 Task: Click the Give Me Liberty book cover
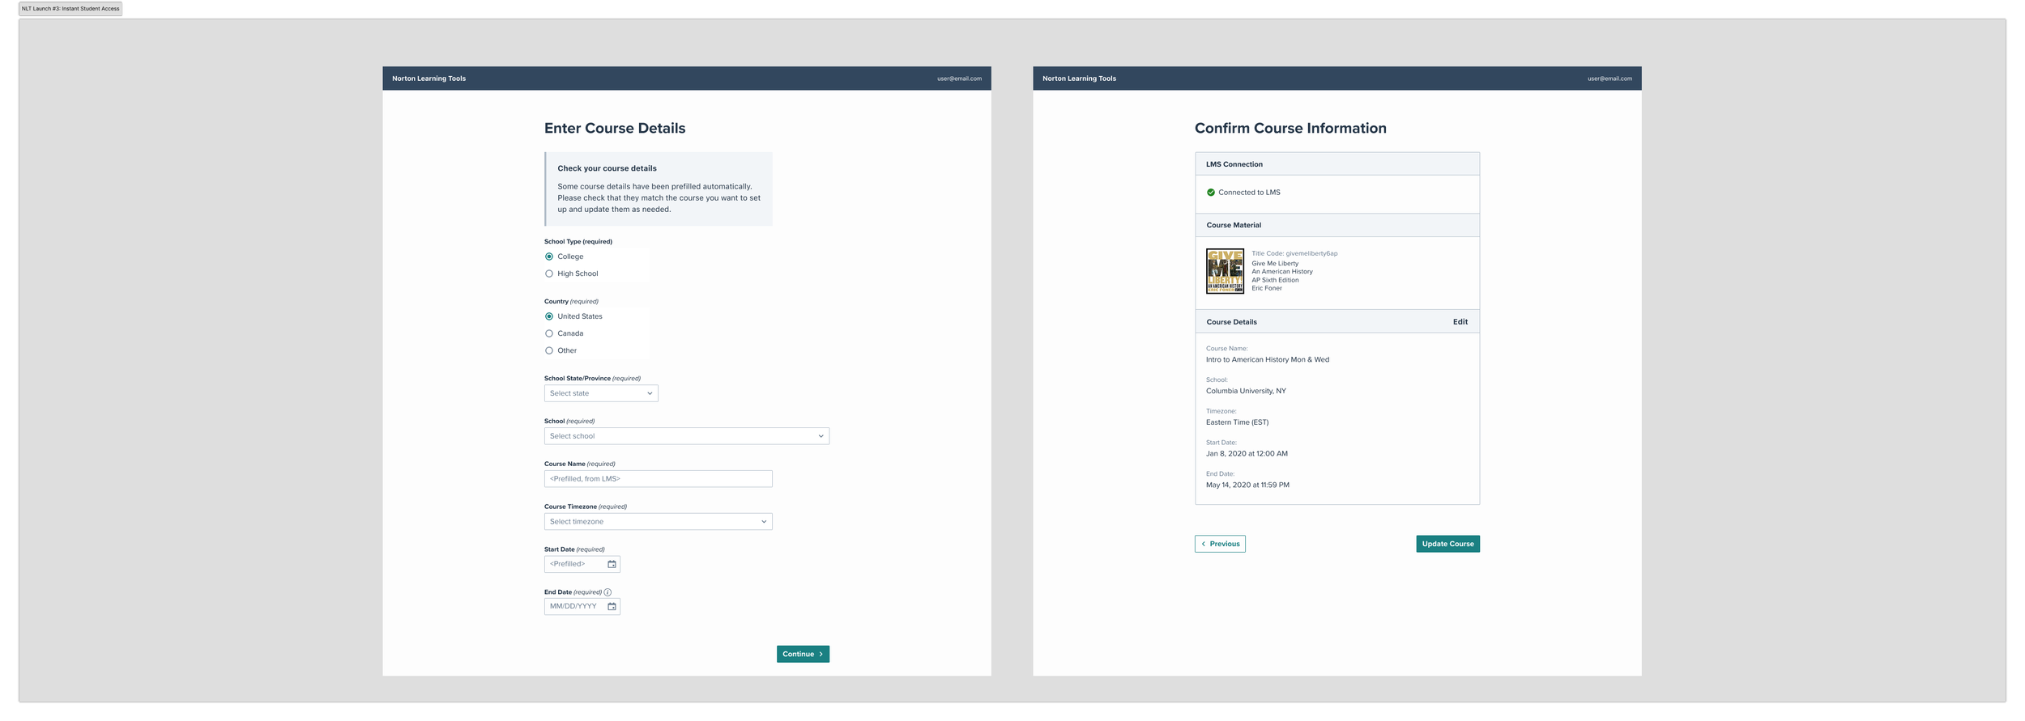coord(1225,271)
